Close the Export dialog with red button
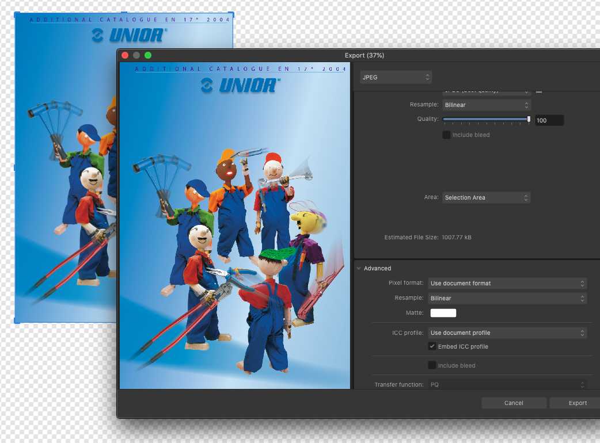This screenshot has height=443, width=600. [125, 55]
